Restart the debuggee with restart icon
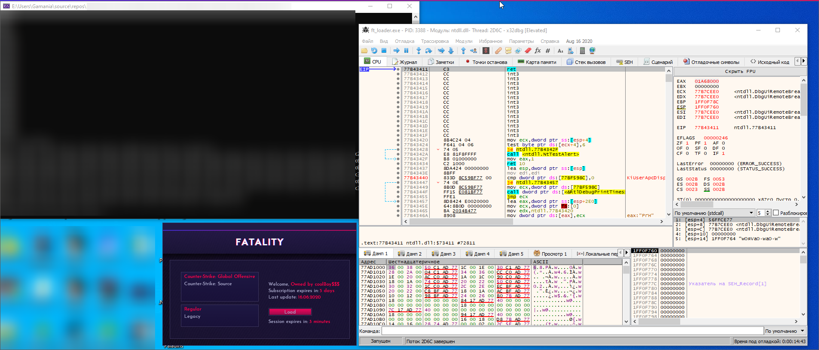819x350 pixels. (x=374, y=51)
